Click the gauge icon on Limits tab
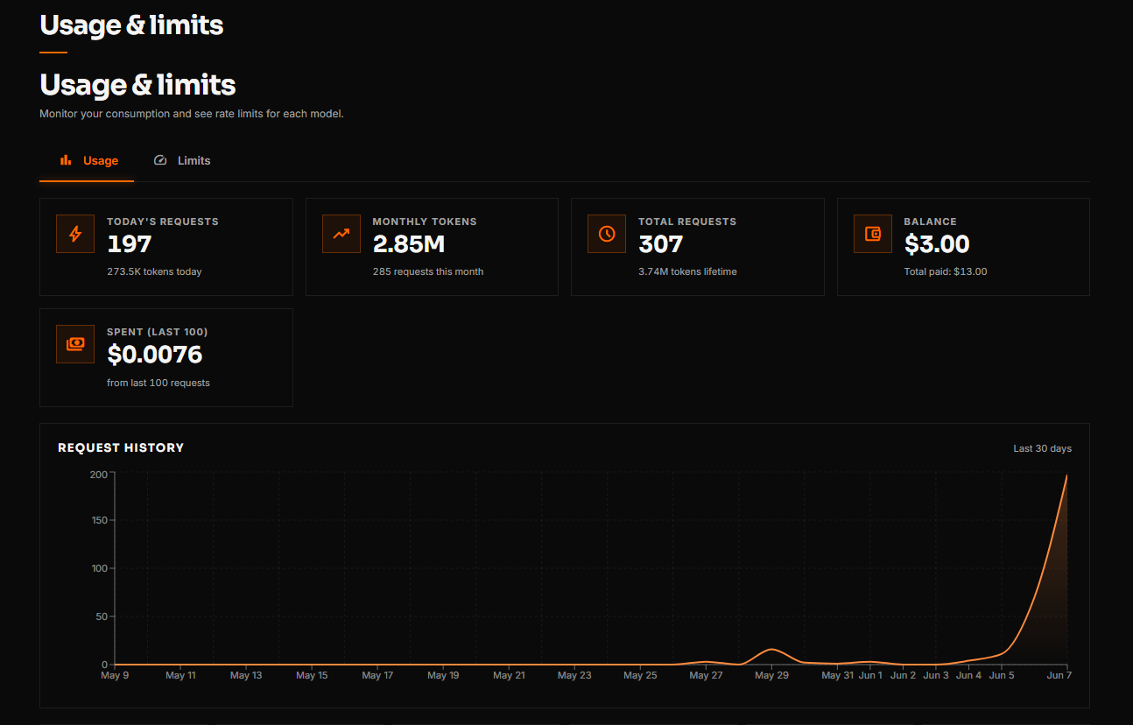The image size is (1133, 725). pos(160,160)
